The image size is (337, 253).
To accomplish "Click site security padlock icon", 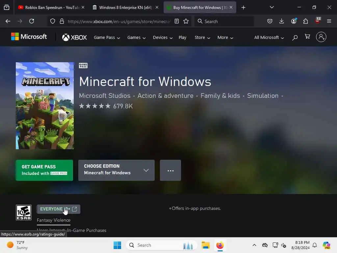I will 62,21.
